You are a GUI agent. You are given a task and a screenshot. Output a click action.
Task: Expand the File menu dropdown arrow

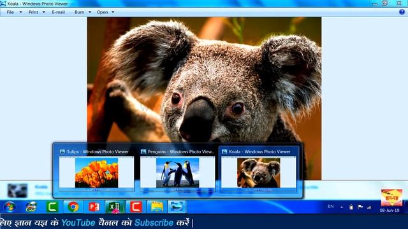click(20, 12)
